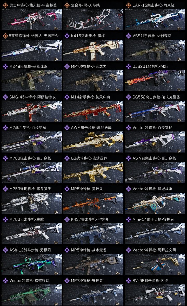The height and width of the screenshot is (306, 187).
Task: Click the purple rarity icon next to M250通用机枪-寒冬猎手
Action: 5,189
